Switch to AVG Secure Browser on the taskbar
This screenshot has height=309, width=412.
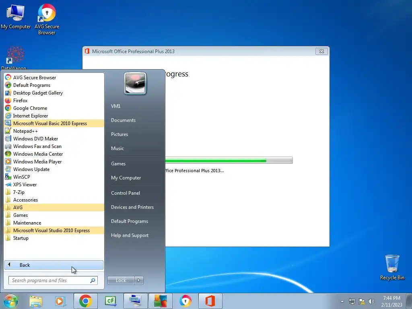point(185,301)
